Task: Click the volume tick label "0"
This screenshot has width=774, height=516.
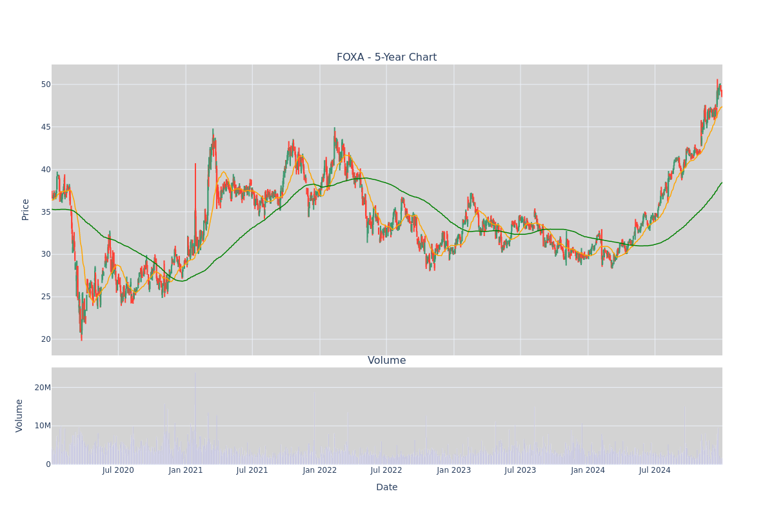Action: [48, 464]
